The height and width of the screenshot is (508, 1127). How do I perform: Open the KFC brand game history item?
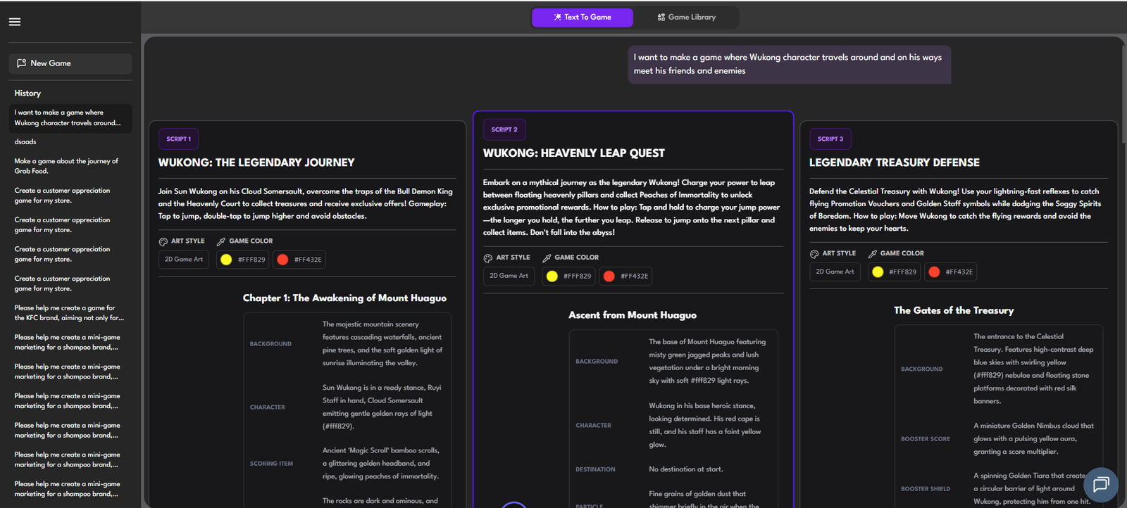(x=69, y=313)
